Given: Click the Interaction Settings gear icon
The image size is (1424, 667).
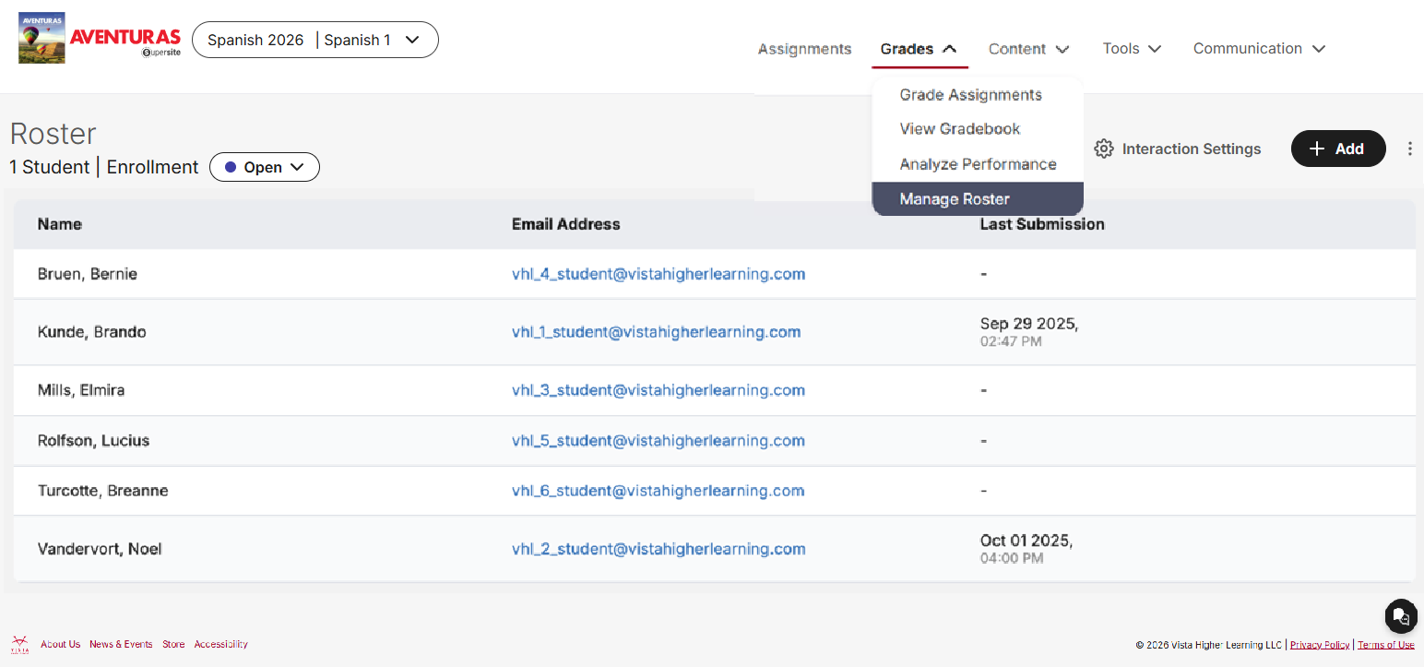Looking at the screenshot, I should pyautogui.click(x=1103, y=149).
